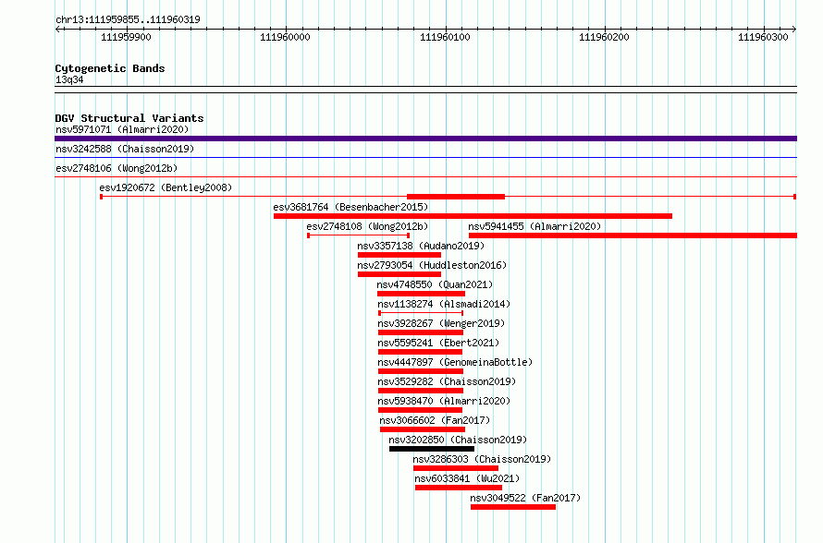Click nsv5938470 (Almarri2020) label

click(444, 401)
